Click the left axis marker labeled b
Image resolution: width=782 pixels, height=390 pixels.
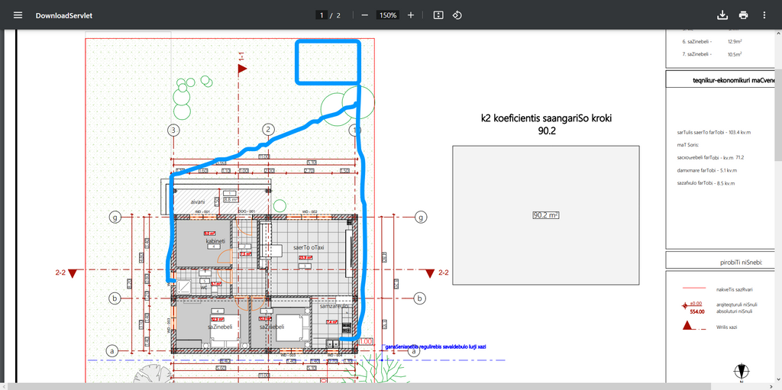click(x=115, y=298)
